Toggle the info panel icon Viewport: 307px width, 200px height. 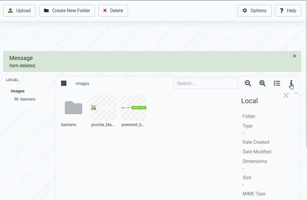291,83
